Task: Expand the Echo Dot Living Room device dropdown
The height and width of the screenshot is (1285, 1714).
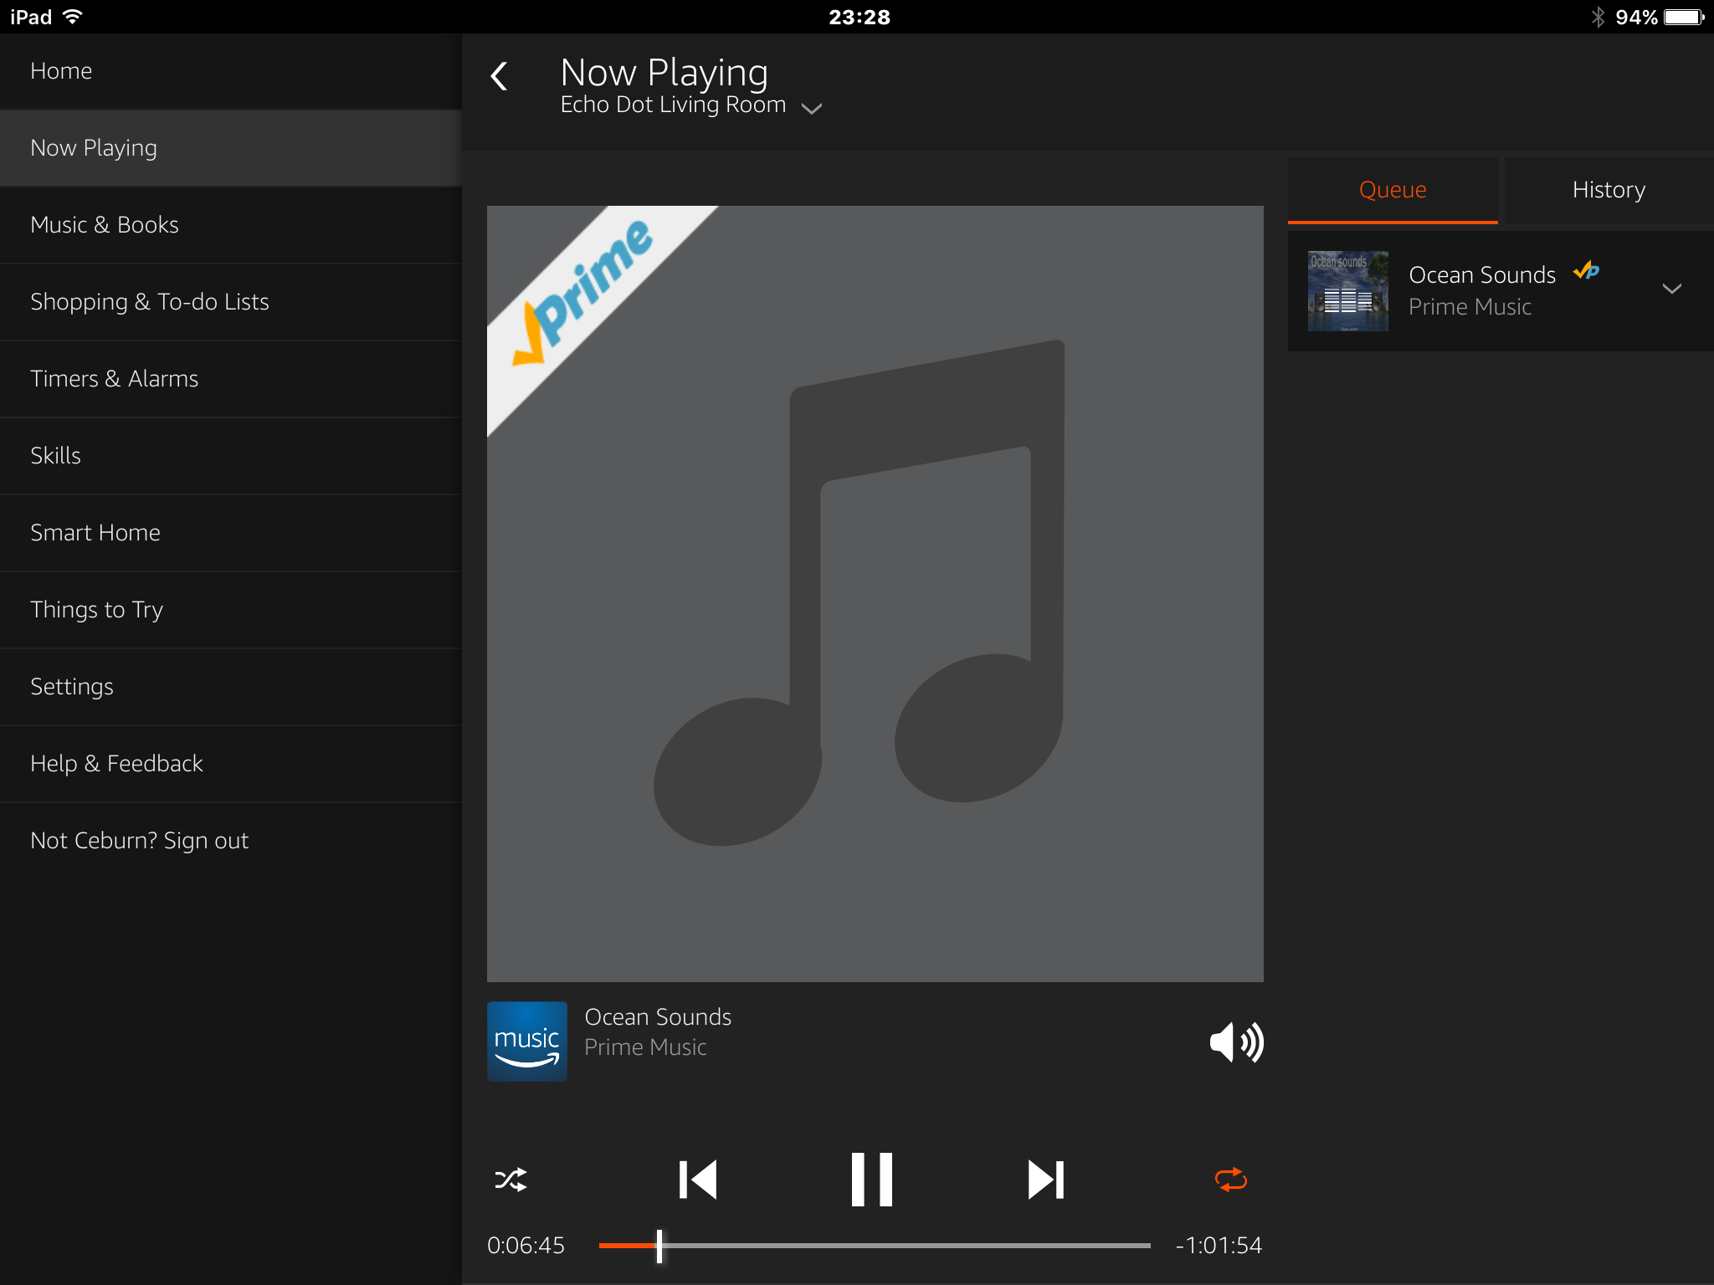Action: pos(812,108)
